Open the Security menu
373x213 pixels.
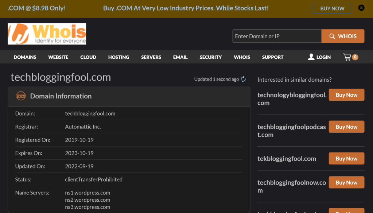coord(210,57)
